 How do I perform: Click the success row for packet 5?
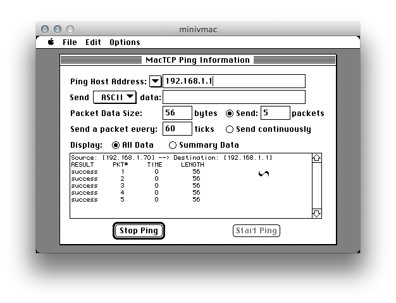coord(135,200)
